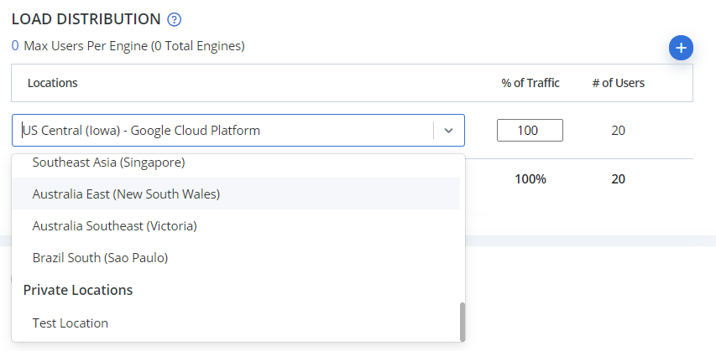The height and width of the screenshot is (351, 716).
Task: Click the US Central (Iowa) location field
Action: coord(225,131)
